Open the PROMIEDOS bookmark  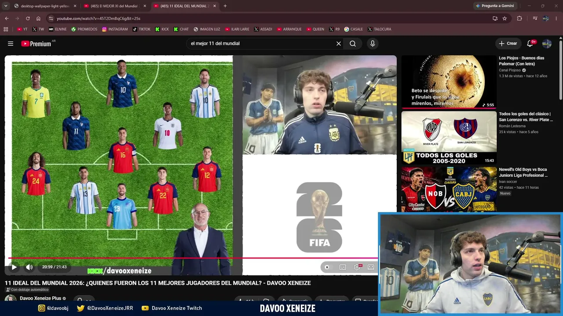[84, 29]
